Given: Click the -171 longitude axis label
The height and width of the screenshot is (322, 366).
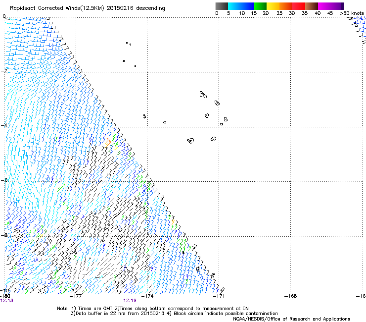Looking at the screenshot, I should pyautogui.click(x=219, y=296).
